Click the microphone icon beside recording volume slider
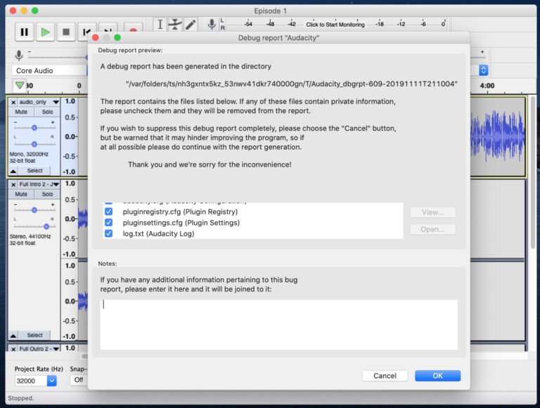The height and width of the screenshot is (408, 540). pos(19,55)
